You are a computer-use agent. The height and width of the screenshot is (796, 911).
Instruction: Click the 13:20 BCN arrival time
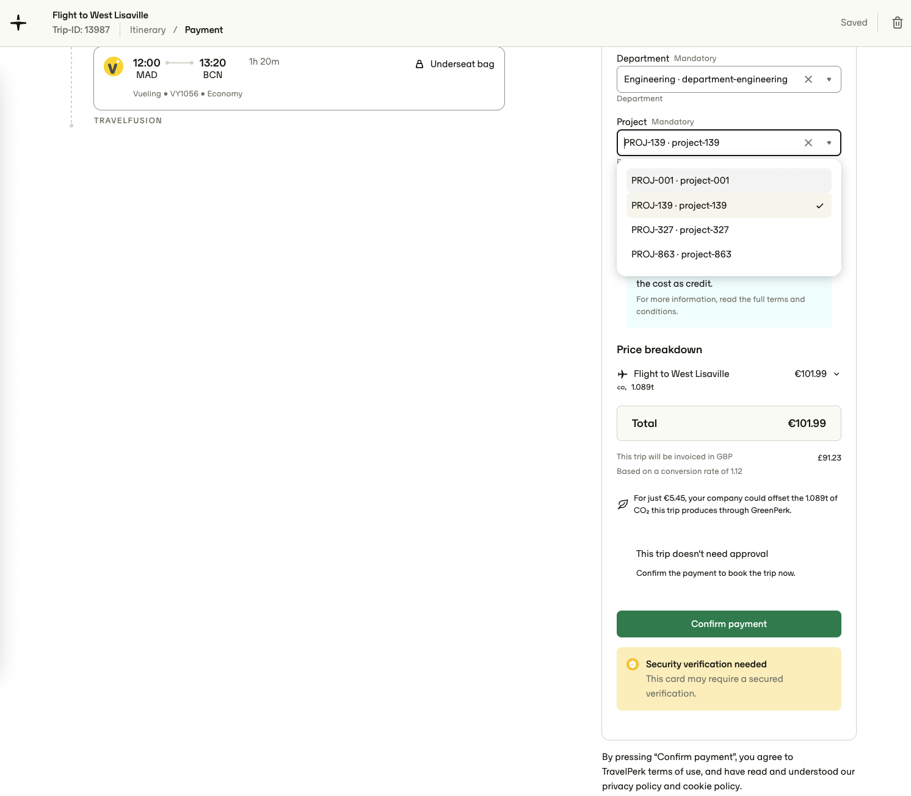coord(212,68)
